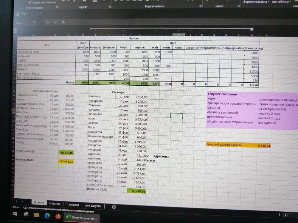Select the '1 закупка' sheet tab
This screenshot has width=298, height=223.
72,205
